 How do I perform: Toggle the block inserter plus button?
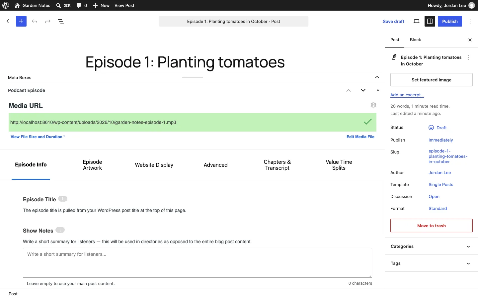[x=21, y=21]
